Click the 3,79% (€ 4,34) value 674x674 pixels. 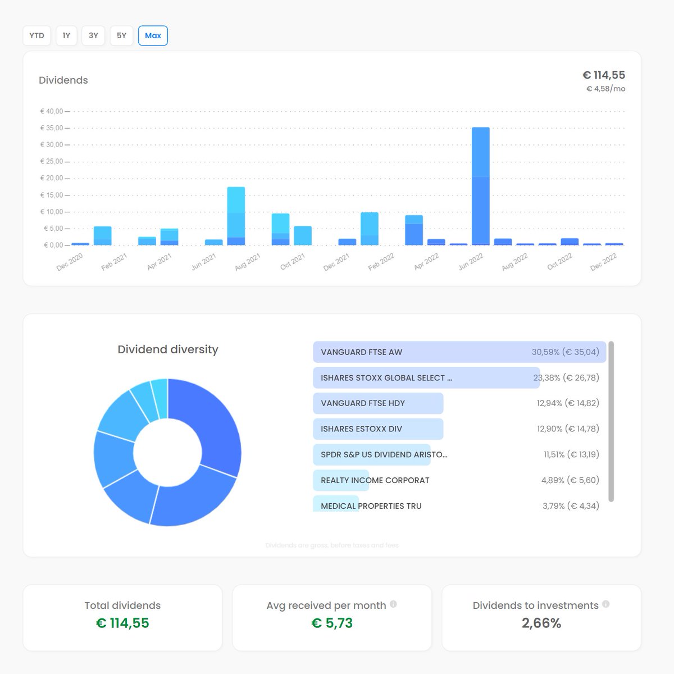point(571,506)
